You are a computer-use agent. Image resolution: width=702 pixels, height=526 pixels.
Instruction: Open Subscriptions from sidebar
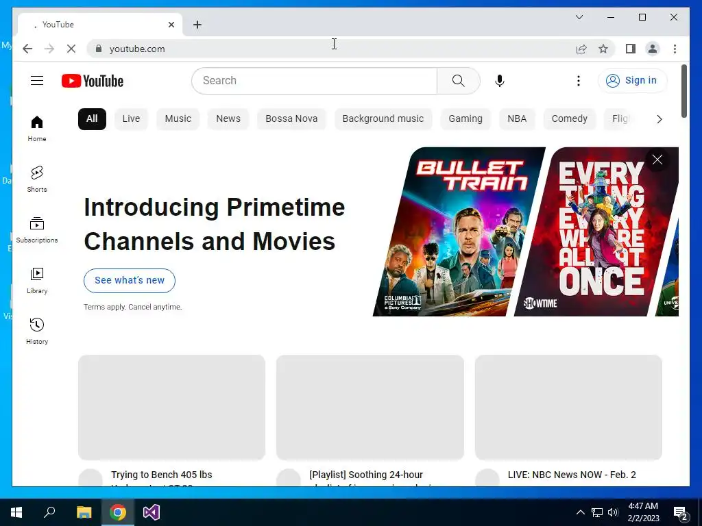click(x=37, y=230)
